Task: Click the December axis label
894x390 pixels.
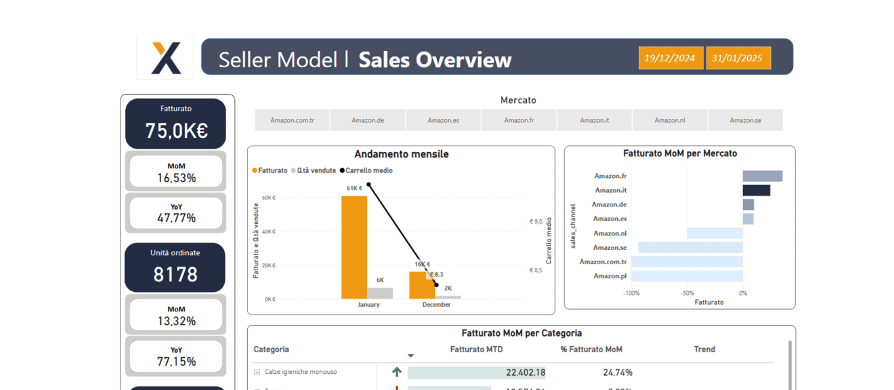Action: (x=436, y=304)
